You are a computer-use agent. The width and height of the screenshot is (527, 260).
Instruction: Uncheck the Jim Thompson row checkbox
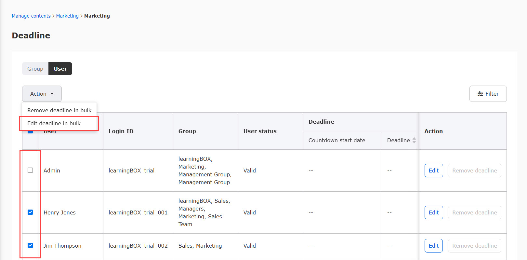pyautogui.click(x=30, y=245)
